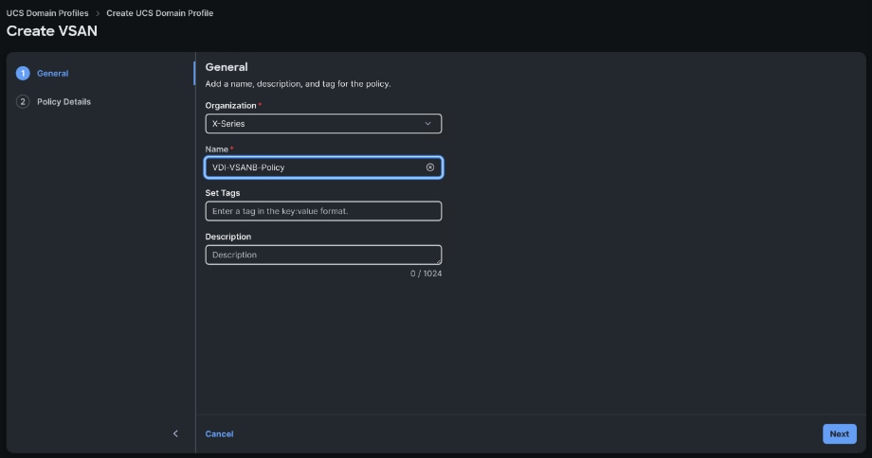Click the step 2 circle icon
Image resolution: width=872 pixels, height=458 pixels.
pyautogui.click(x=23, y=101)
